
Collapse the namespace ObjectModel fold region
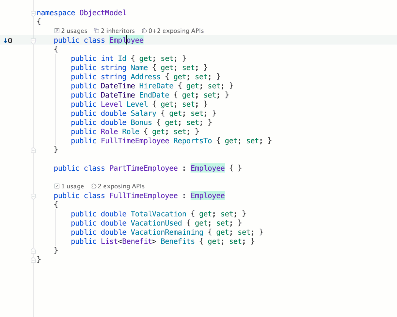click(33, 13)
